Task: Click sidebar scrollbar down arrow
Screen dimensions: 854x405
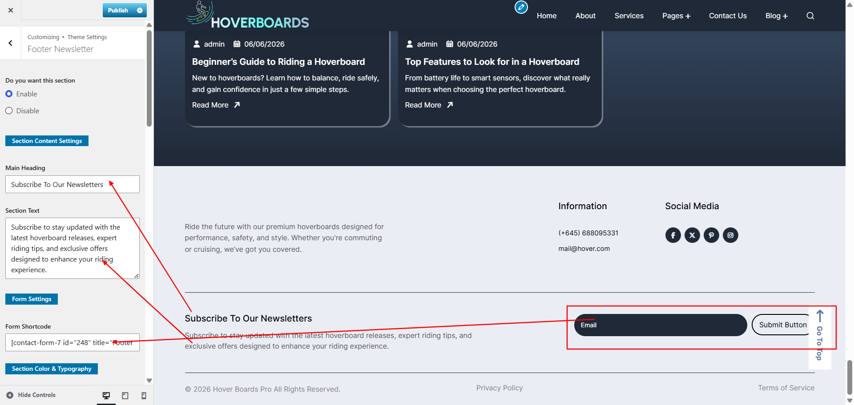Action: pyautogui.click(x=149, y=381)
